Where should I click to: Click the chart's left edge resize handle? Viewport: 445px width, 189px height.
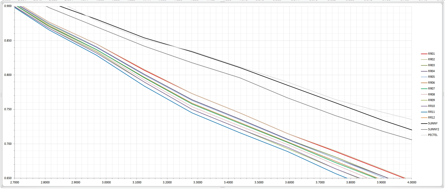coord(1,95)
